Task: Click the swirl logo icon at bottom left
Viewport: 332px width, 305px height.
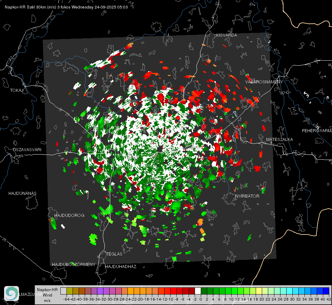Action: click(12, 293)
